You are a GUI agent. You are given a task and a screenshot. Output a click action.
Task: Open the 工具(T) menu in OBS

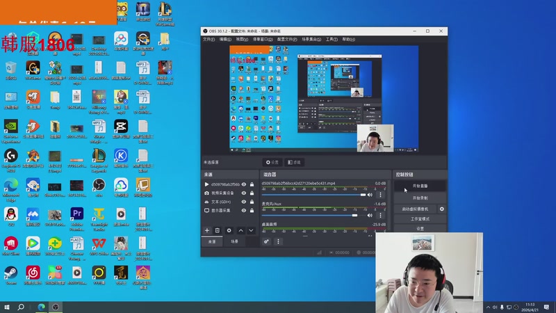tap(332, 40)
